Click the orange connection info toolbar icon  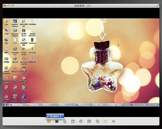pyautogui.click(x=49, y=121)
